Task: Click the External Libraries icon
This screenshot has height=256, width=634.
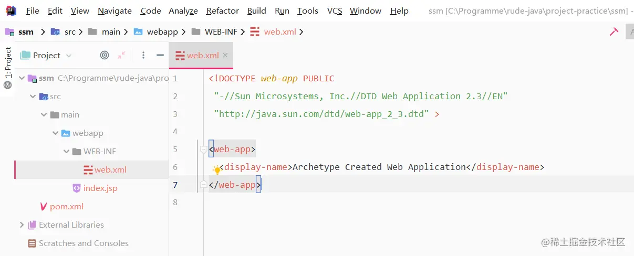Action: pyautogui.click(x=32, y=225)
